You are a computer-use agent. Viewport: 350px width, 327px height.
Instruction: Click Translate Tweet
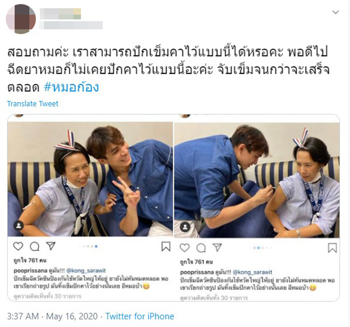click(x=33, y=104)
